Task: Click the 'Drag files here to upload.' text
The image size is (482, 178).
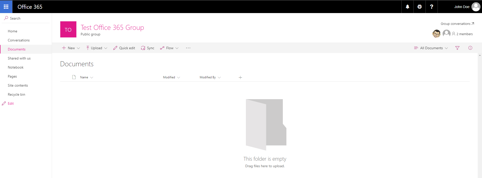Action: click(265, 166)
